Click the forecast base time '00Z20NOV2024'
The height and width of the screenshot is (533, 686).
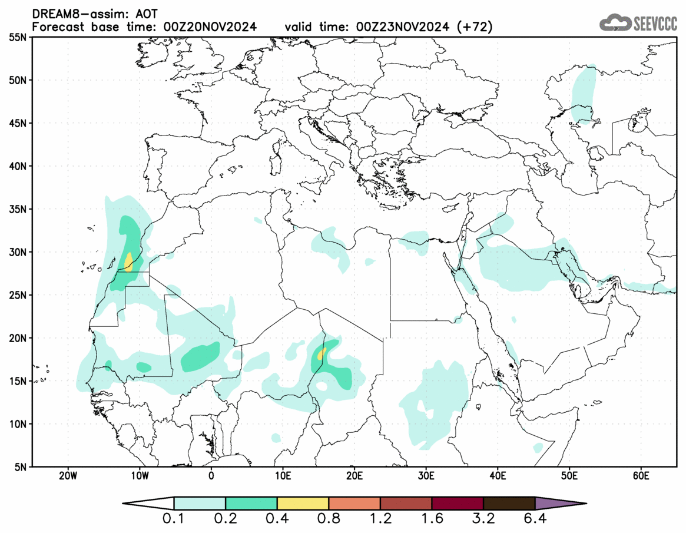click(x=210, y=27)
